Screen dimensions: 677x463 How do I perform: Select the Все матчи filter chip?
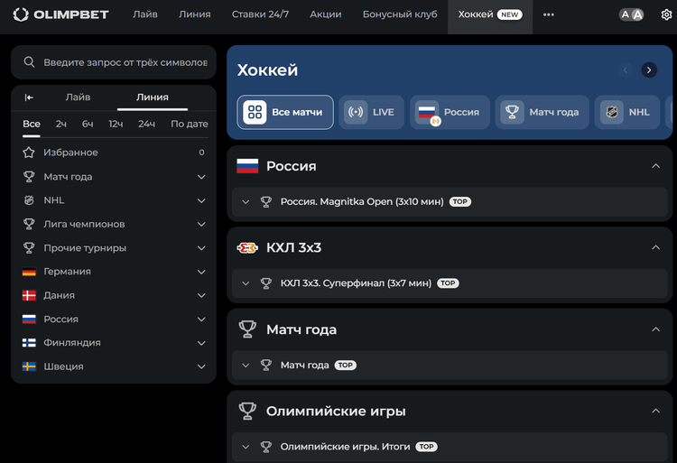[285, 113]
